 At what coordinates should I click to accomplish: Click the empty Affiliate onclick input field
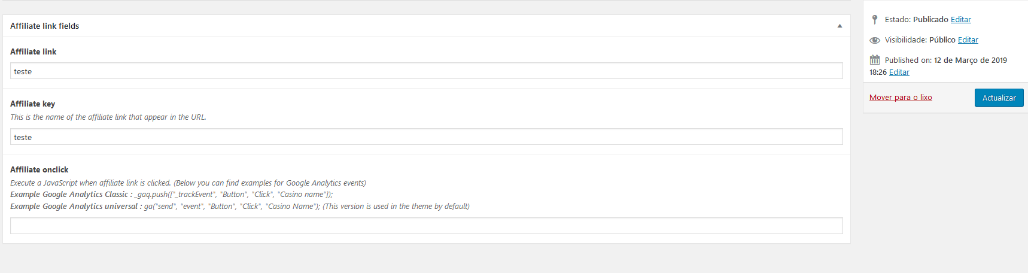(x=426, y=226)
